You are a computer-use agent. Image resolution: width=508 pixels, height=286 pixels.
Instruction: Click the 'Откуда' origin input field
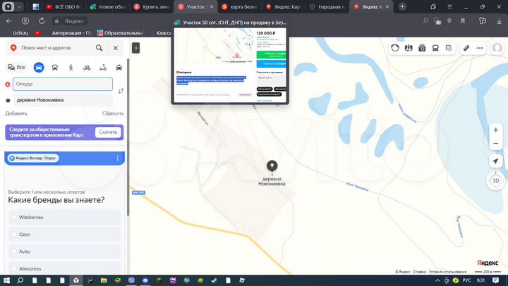click(x=63, y=84)
